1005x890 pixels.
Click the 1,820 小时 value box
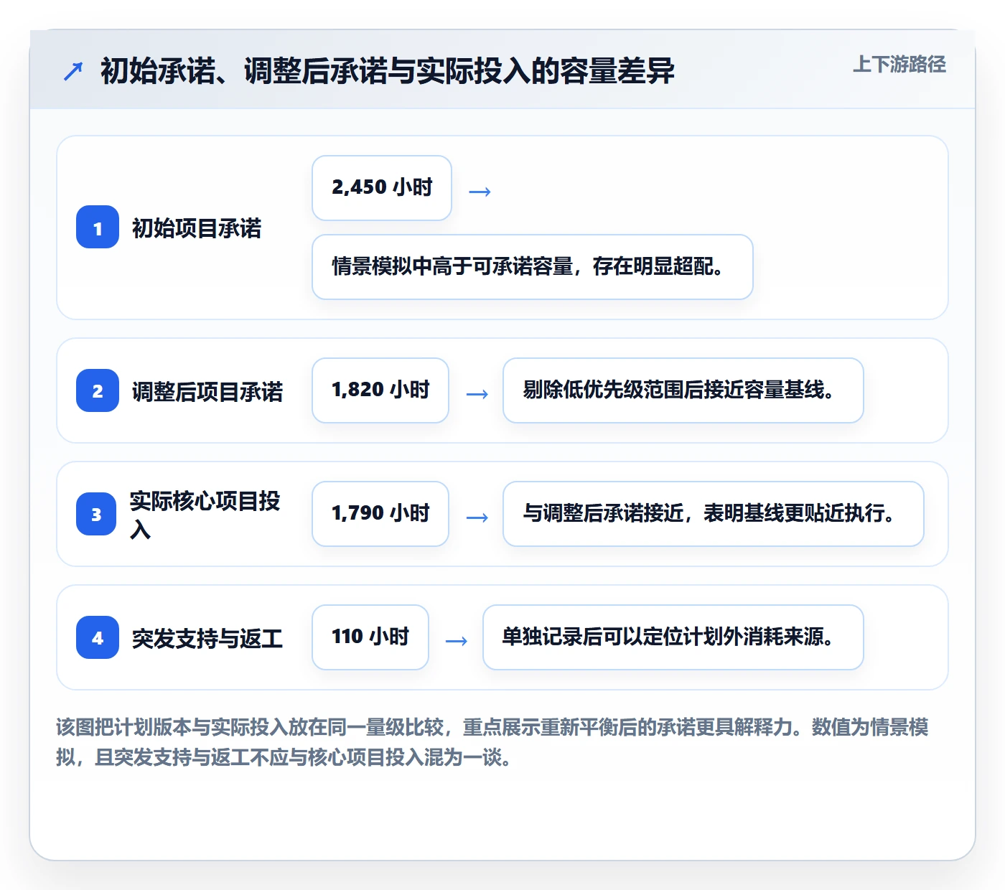click(380, 390)
